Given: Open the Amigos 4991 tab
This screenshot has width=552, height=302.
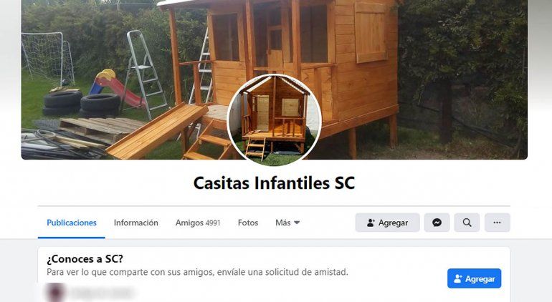Looking at the screenshot, I should coord(198,223).
